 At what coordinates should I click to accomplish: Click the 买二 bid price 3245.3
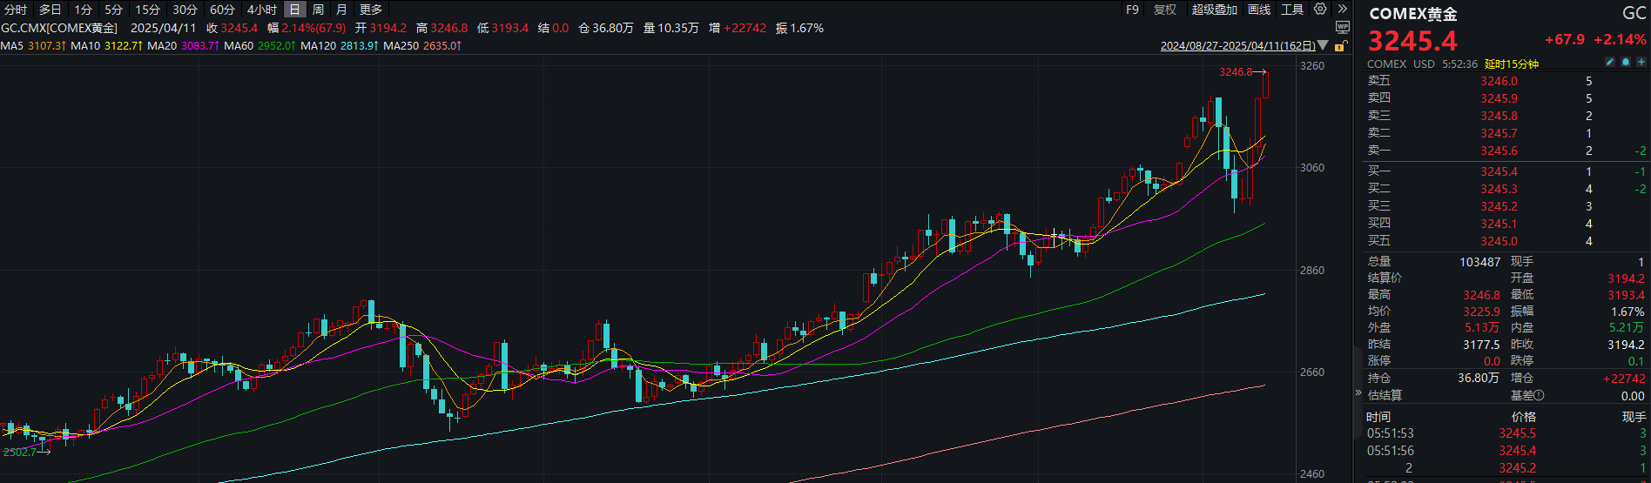click(1499, 189)
